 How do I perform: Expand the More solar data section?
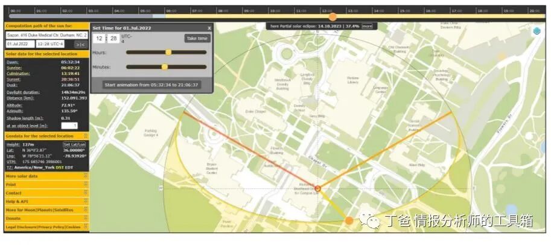46,176
